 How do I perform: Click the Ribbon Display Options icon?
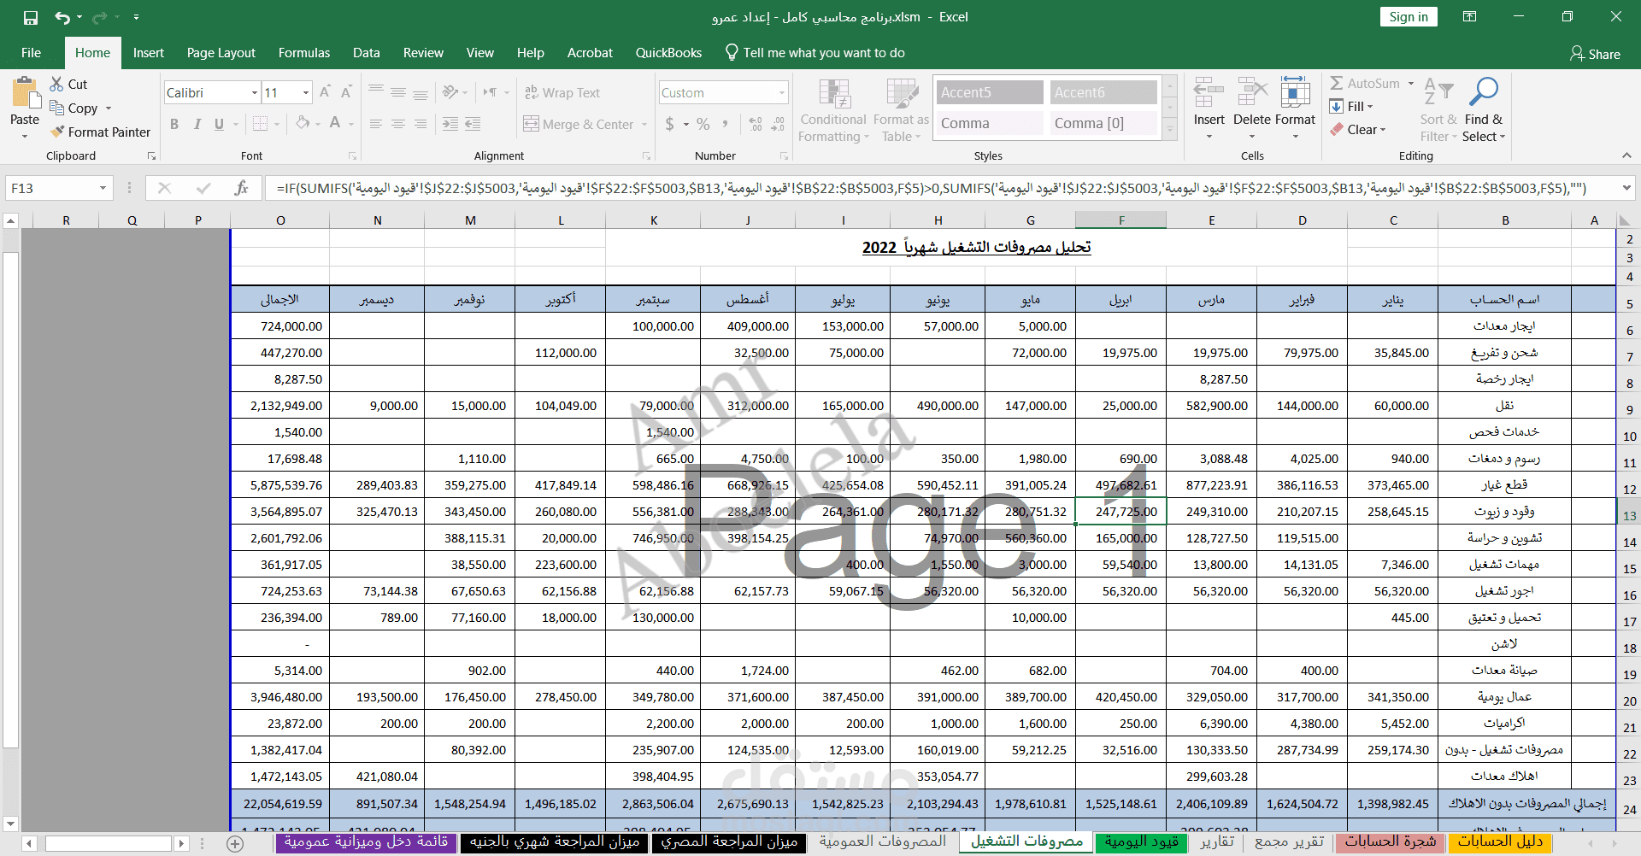coord(1469,16)
